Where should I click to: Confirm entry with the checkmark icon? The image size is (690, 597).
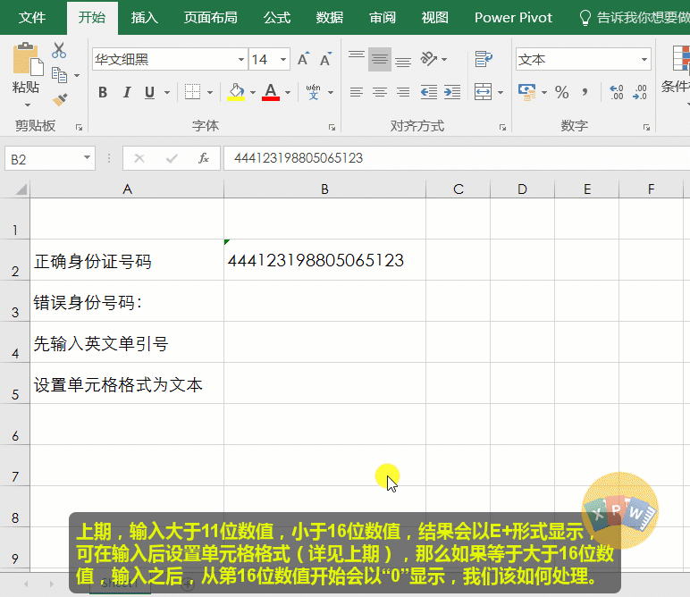pos(172,158)
